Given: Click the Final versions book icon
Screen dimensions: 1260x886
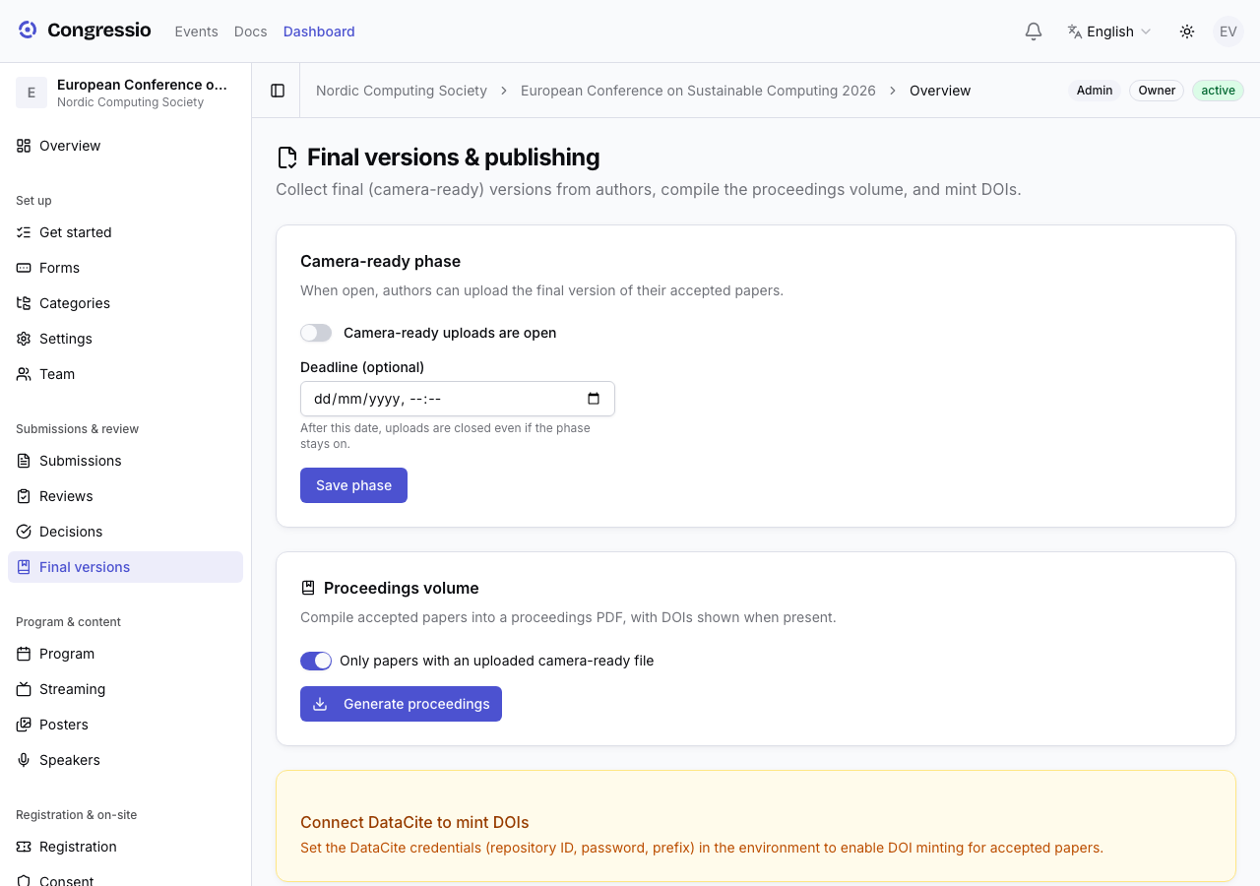Looking at the screenshot, I should point(24,567).
